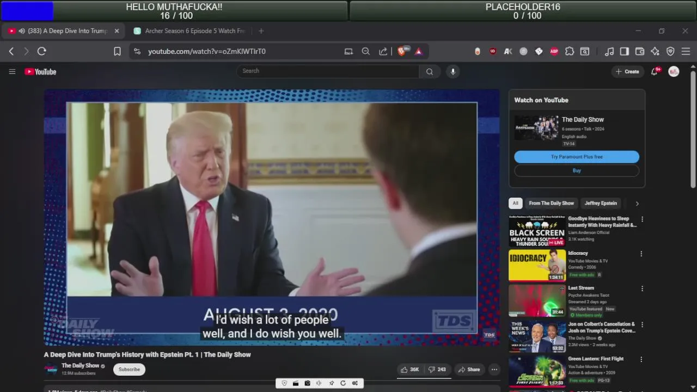Click settings gears icon in floating toolbar
The height and width of the screenshot is (392, 697).
tap(355, 383)
